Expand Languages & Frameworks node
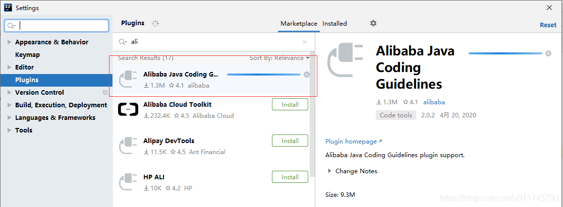563x207 pixels. click(10, 117)
